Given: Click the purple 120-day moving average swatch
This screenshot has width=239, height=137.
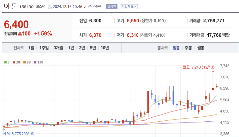Looking at the screenshot, I should click(35, 62).
